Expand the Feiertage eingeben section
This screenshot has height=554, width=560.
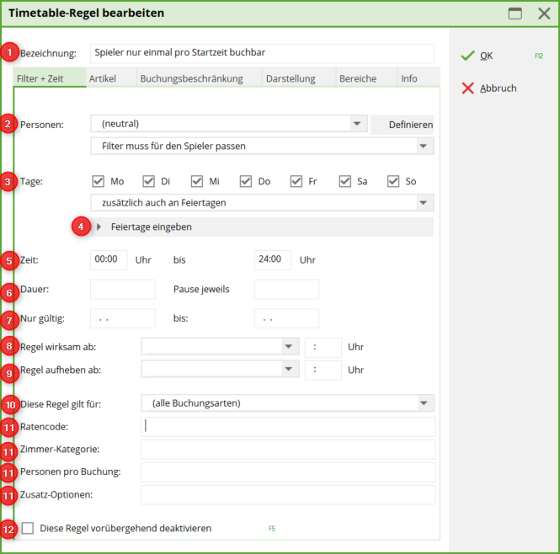pos(99,227)
